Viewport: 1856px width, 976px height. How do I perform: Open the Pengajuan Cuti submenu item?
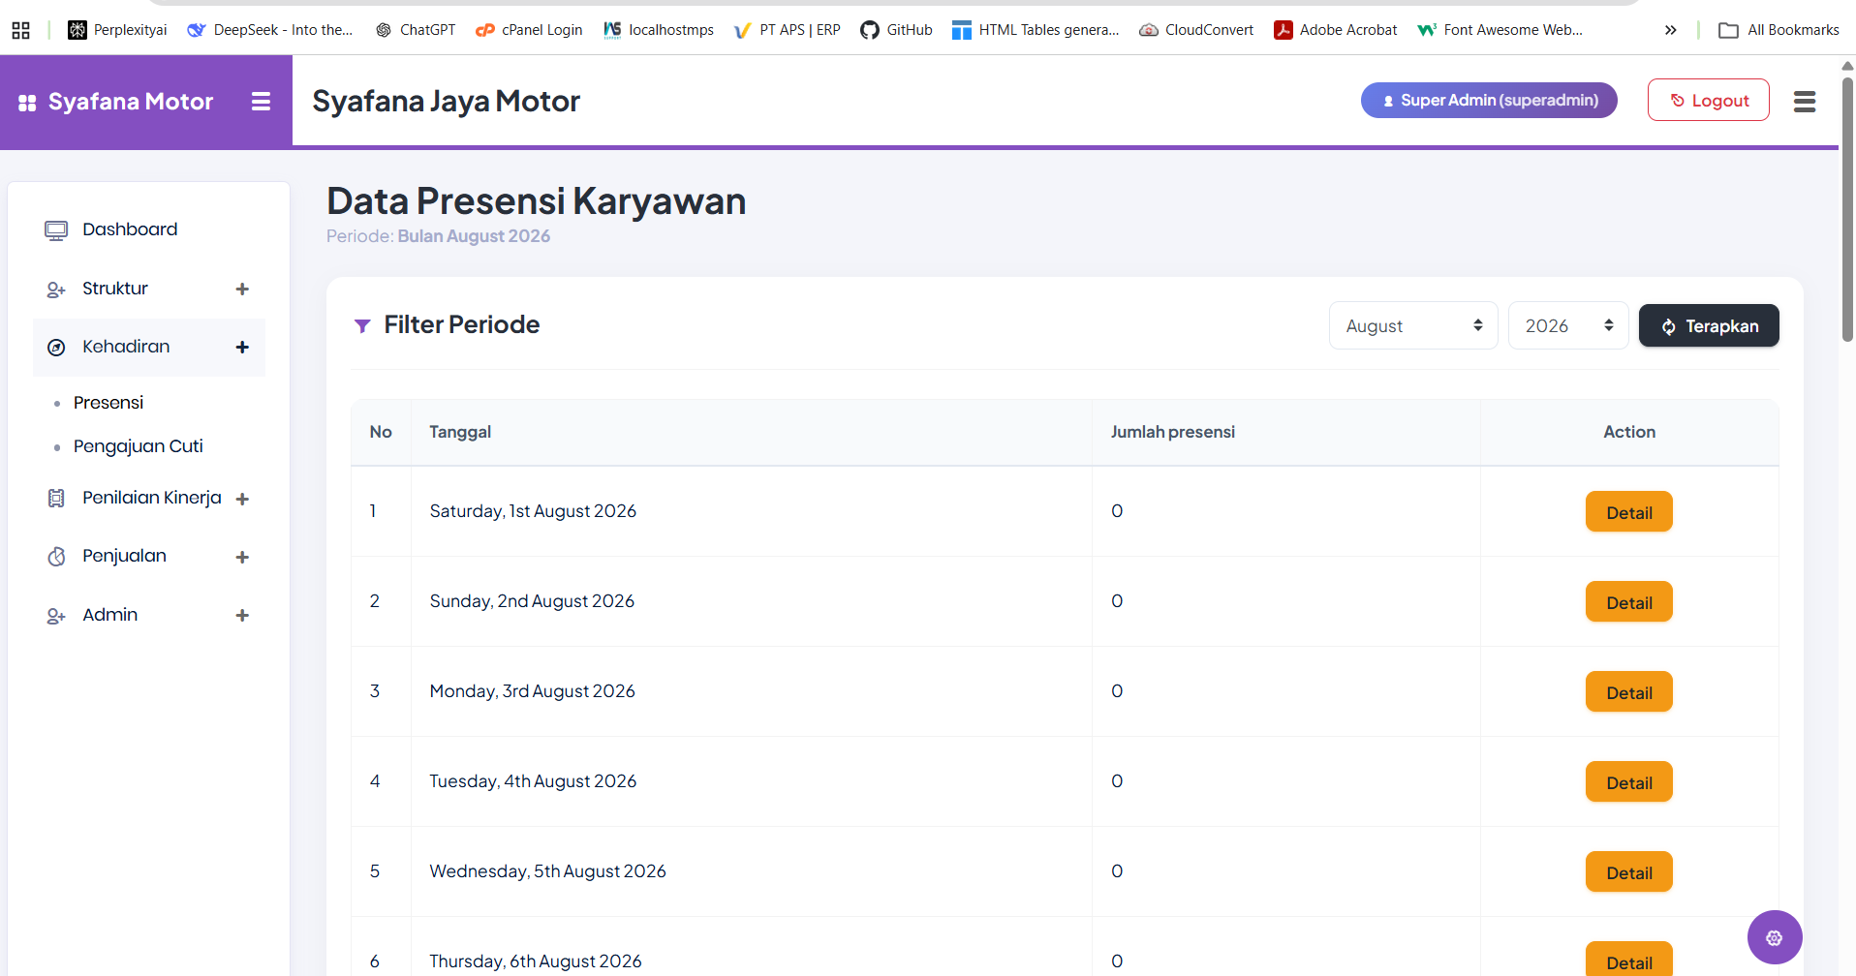click(x=139, y=446)
